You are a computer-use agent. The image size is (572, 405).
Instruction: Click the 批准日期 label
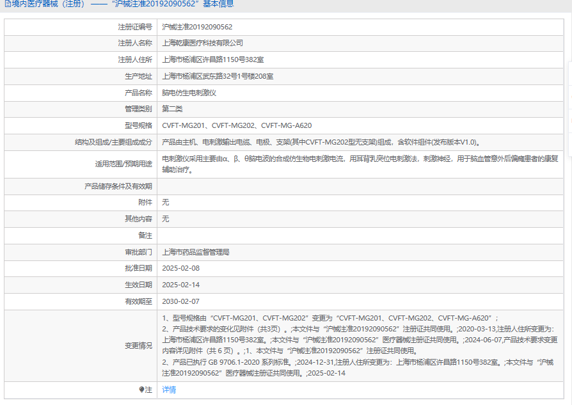(138, 268)
